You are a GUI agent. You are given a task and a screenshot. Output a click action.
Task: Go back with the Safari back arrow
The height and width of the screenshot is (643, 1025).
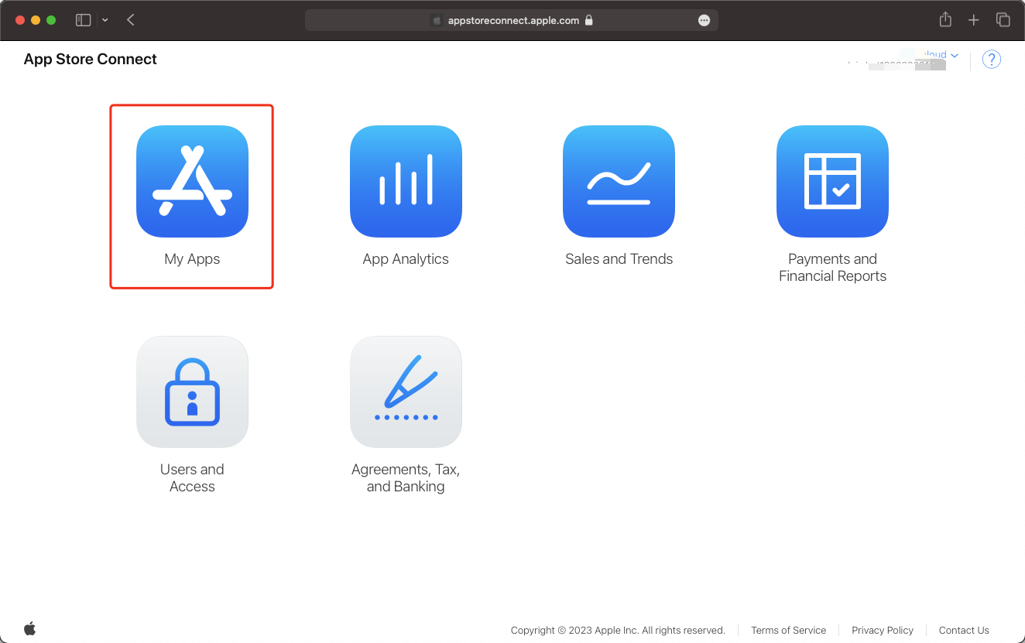pyautogui.click(x=131, y=20)
